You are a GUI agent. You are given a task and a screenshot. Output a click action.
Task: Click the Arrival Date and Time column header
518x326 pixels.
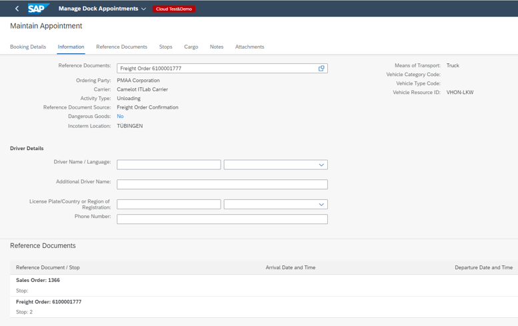point(291,267)
